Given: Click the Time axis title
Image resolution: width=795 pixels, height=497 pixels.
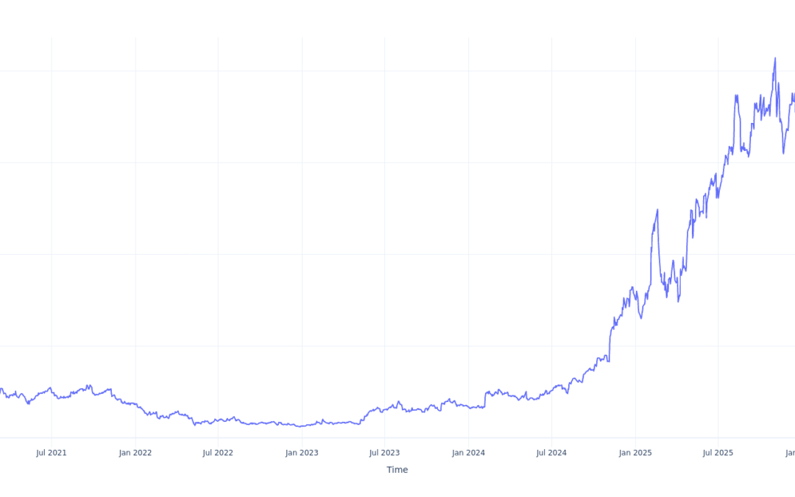Looking at the screenshot, I should point(397,469).
